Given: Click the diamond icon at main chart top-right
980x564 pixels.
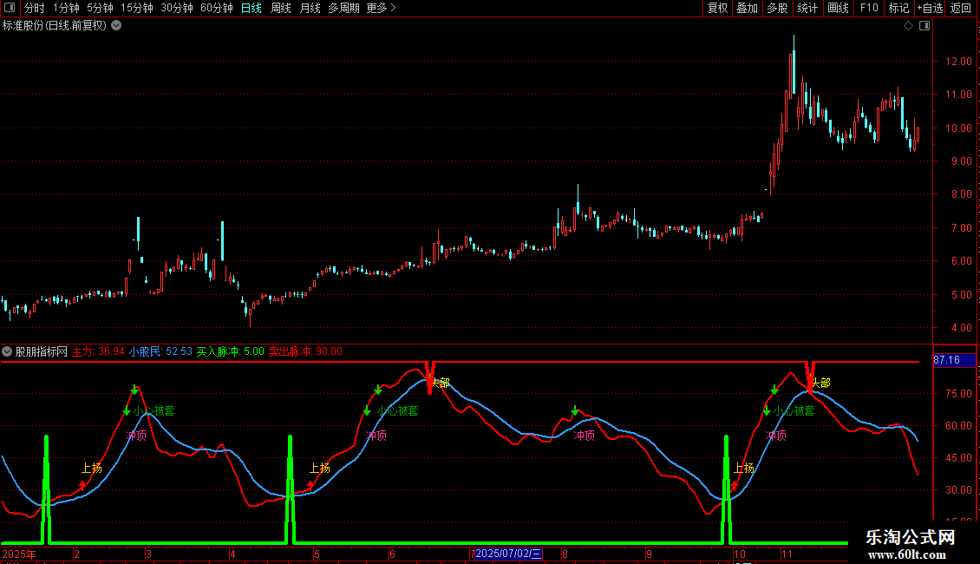Looking at the screenshot, I should coord(909,26).
